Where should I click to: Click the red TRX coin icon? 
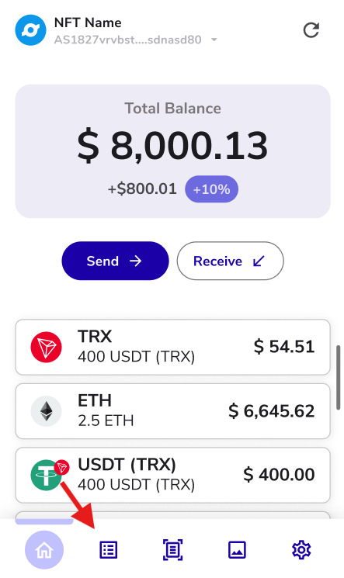point(46,348)
